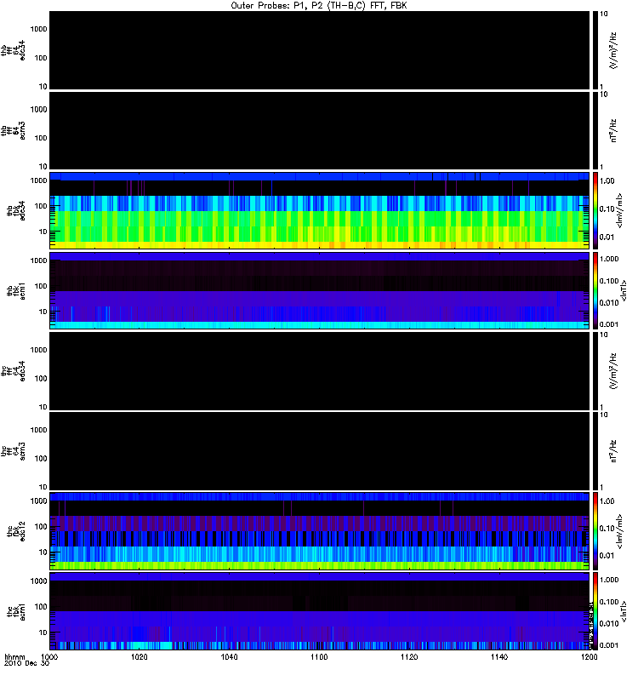Select the thb fbk edc34 spectrogram panel
The height and width of the screenshot is (681, 638).
319,210
